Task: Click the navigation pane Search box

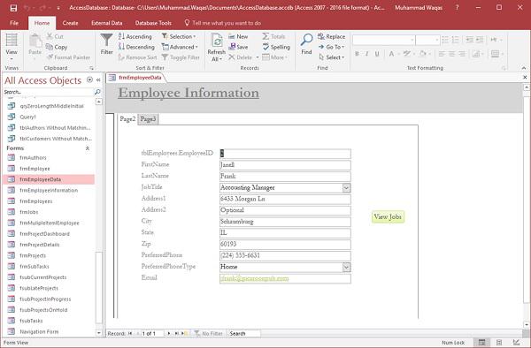Action: [x=48, y=92]
